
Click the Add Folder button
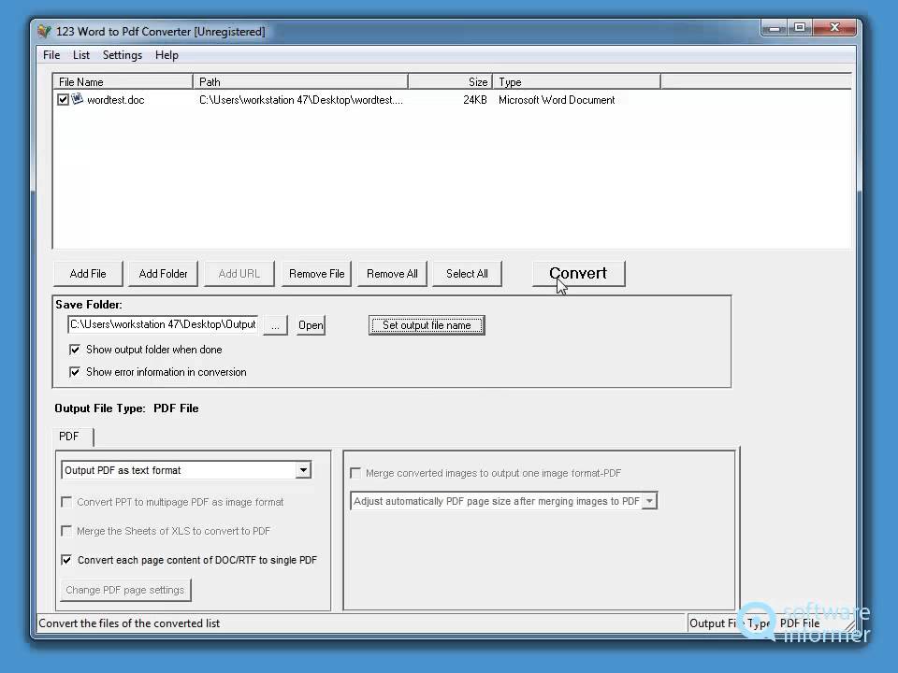click(163, 274)
